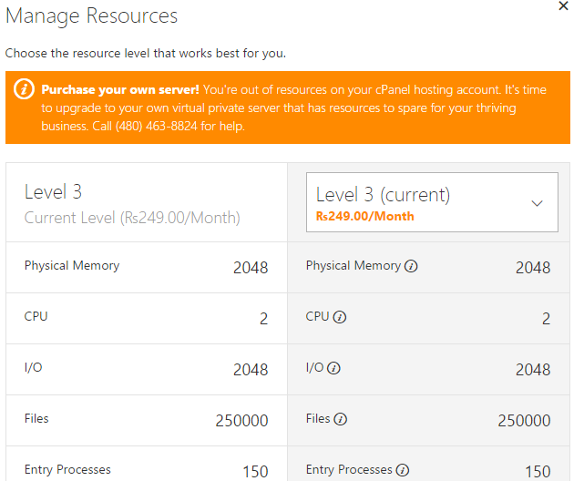Click the CPU value 2 in left column
This screenshot has width=584, height=481.
(x=263, y=319)
